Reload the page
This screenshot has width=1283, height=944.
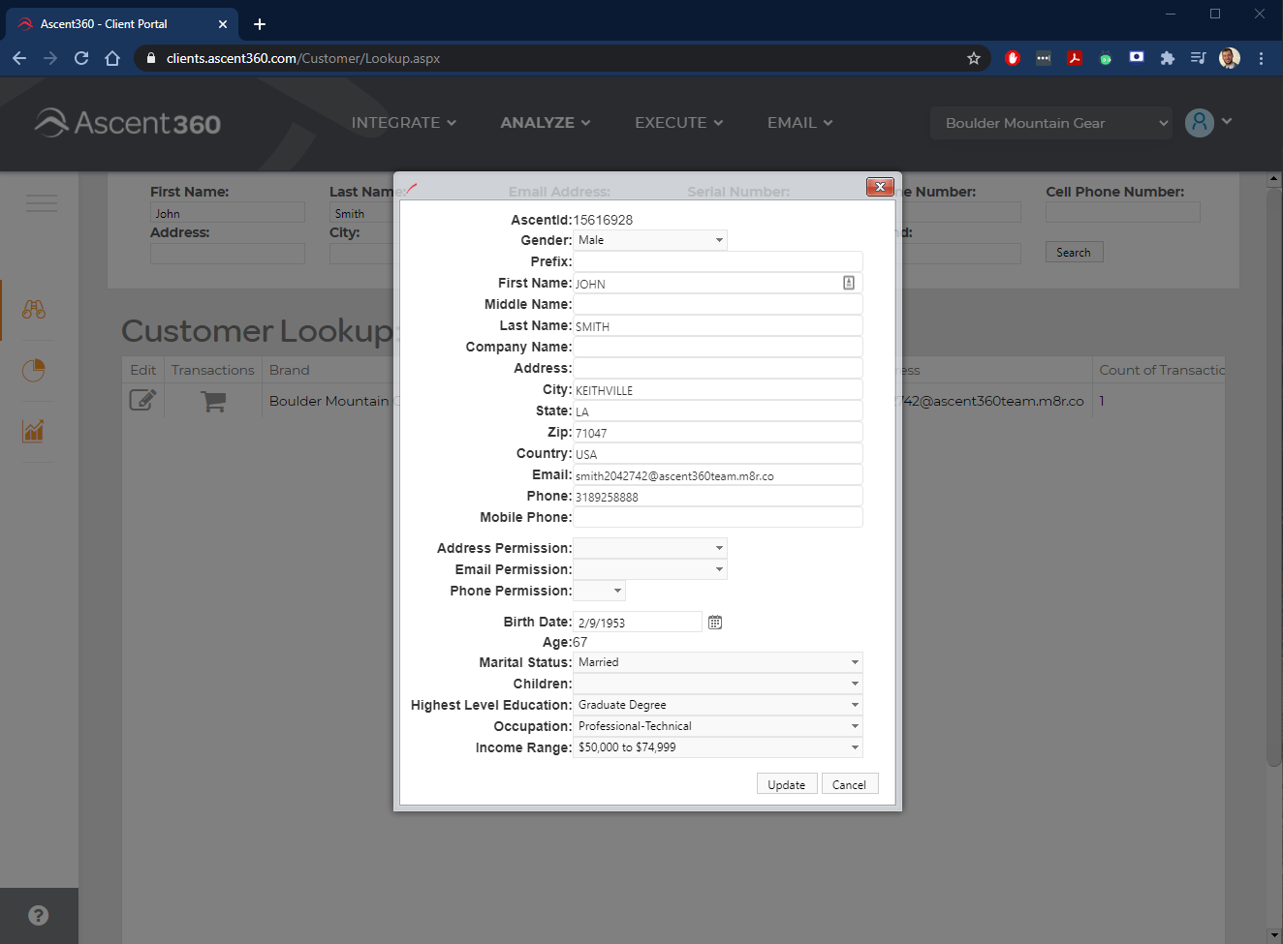81,58
